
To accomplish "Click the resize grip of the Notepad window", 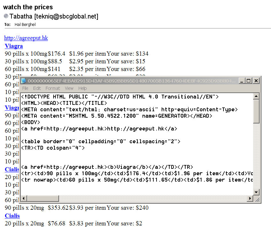I will click(x=257, y=199).
